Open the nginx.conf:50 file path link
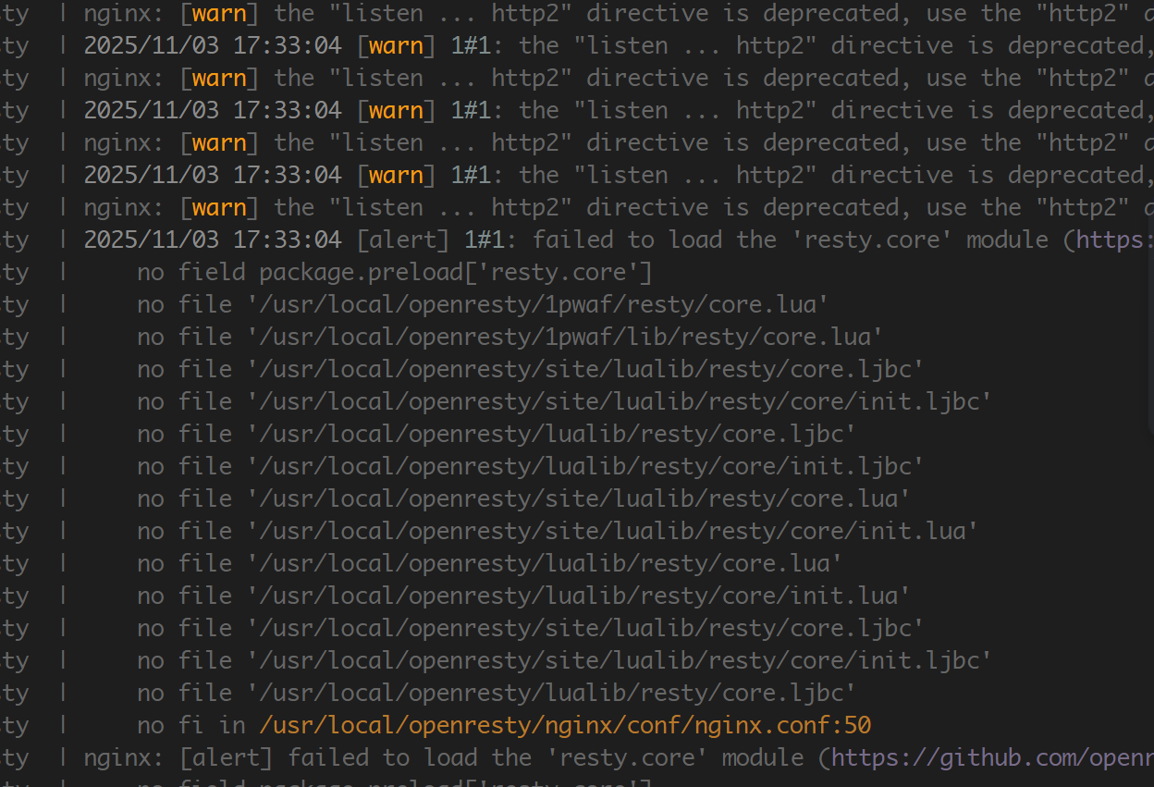The height and width of the screenshot is (787, 1154). pos(565,725)
